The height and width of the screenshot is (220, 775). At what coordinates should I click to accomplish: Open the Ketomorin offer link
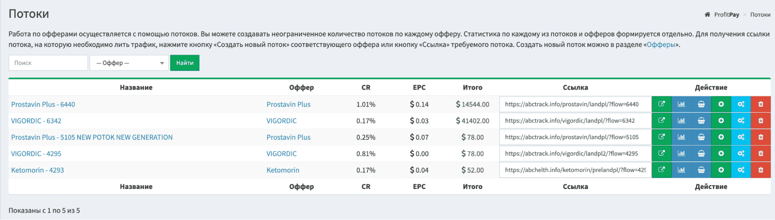pyautogui.click(x=283, y=170)
